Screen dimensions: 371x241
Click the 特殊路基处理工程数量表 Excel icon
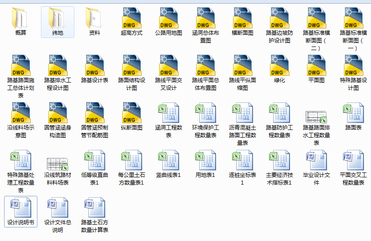pyautogui.click(x=21, y=160)
